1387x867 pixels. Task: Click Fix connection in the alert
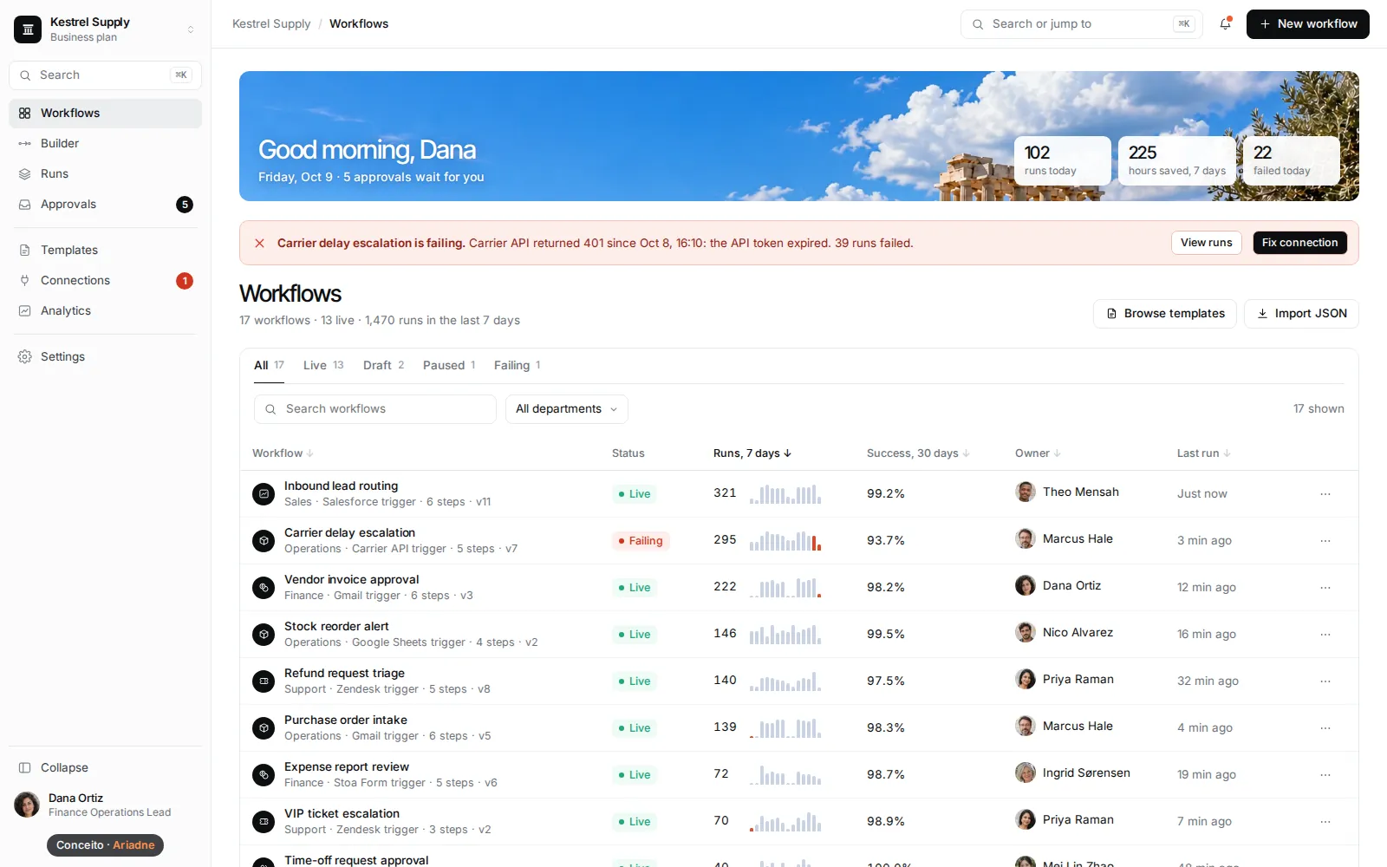click(x=1300, y=243)
